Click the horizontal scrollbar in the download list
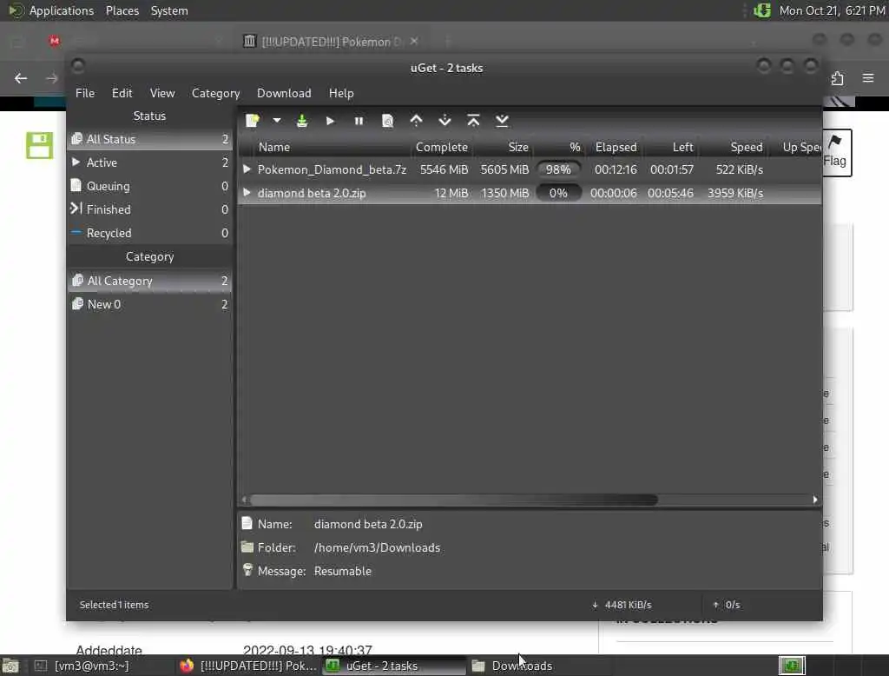The image size is (889, 676). pyautogui.click(x=453, y=500)
